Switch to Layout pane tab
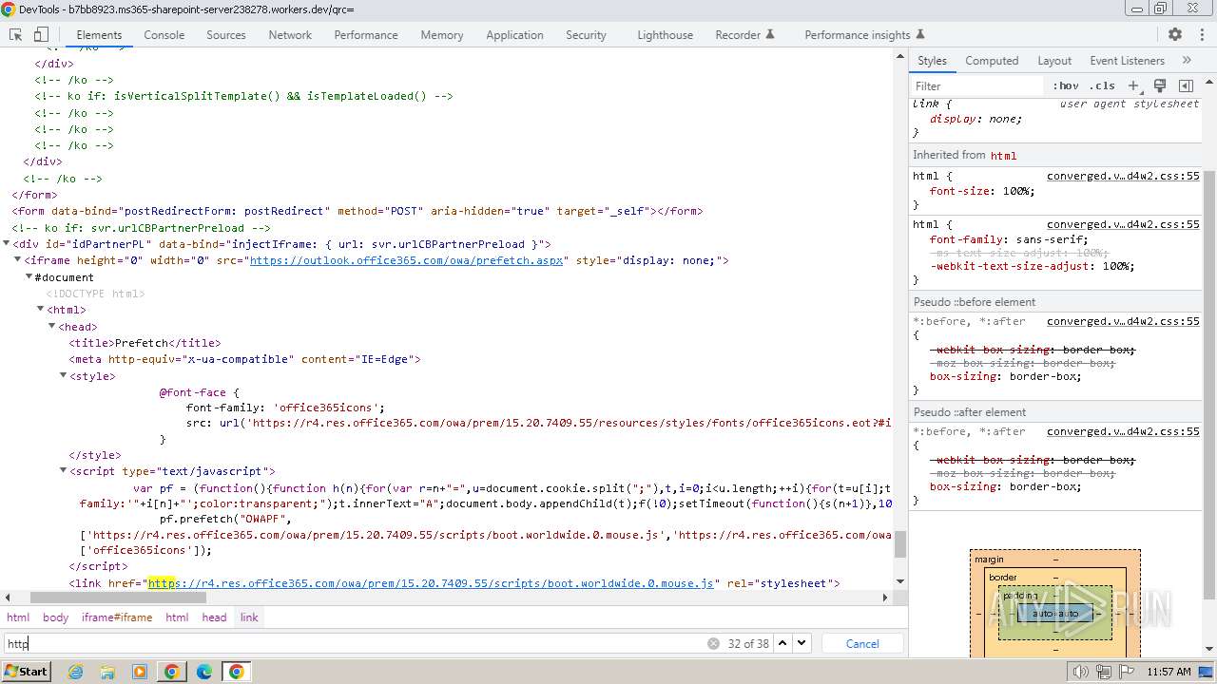 (x=1054, y=60)
